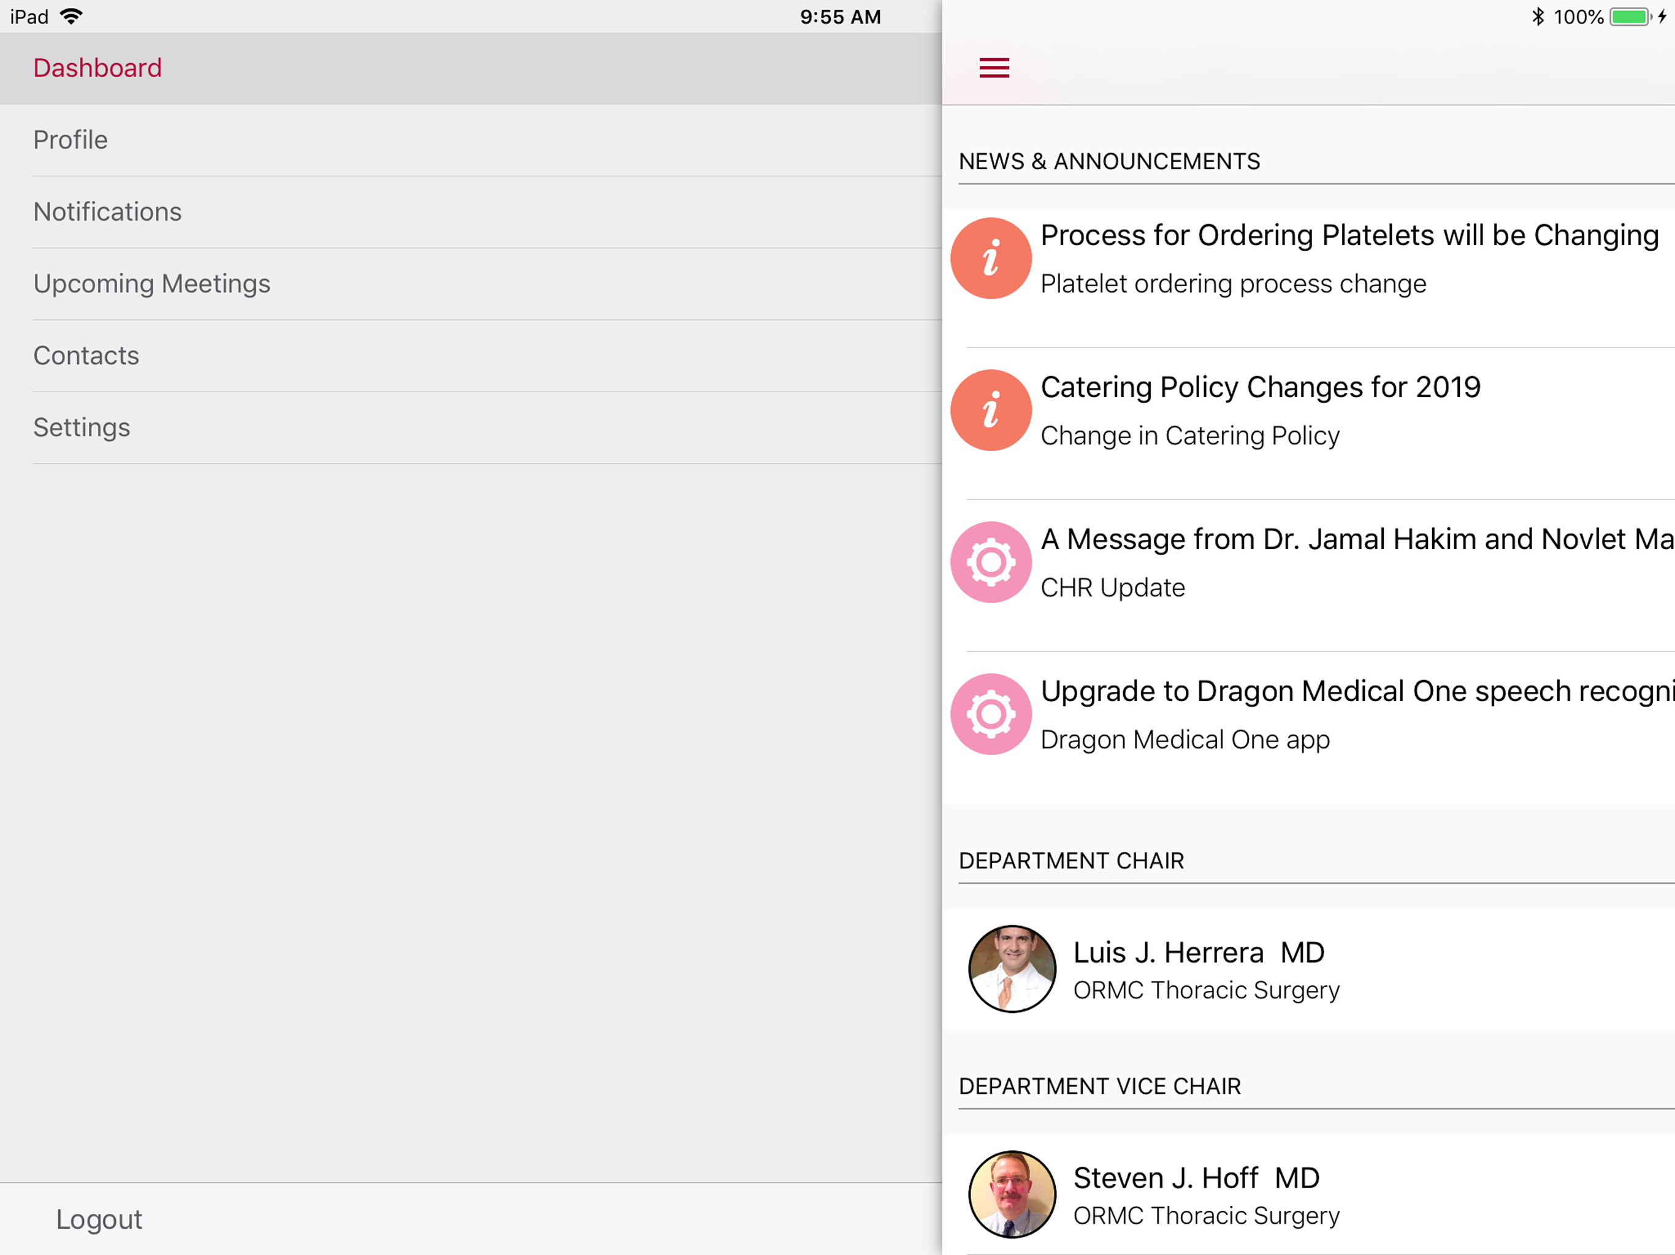This screenshot has width=1675, height=1255.
Task: Click ORMC Thoracic Surgery under Luis Herrera
Action: click(x=1206, y=991)
